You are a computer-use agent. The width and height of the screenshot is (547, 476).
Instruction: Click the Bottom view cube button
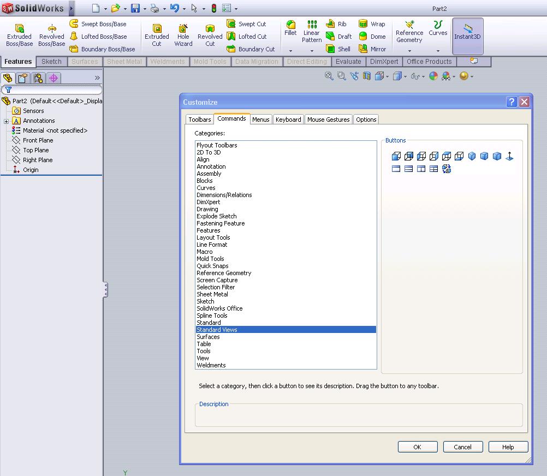(x=459, y=156)
